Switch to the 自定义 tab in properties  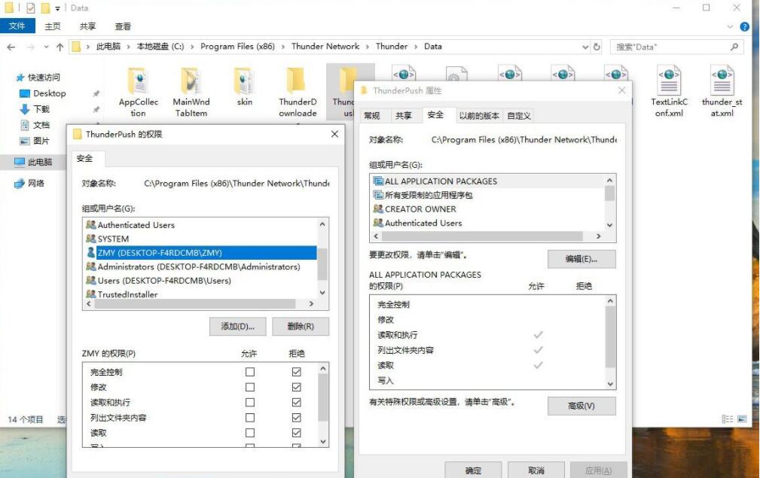click(519, 116)
